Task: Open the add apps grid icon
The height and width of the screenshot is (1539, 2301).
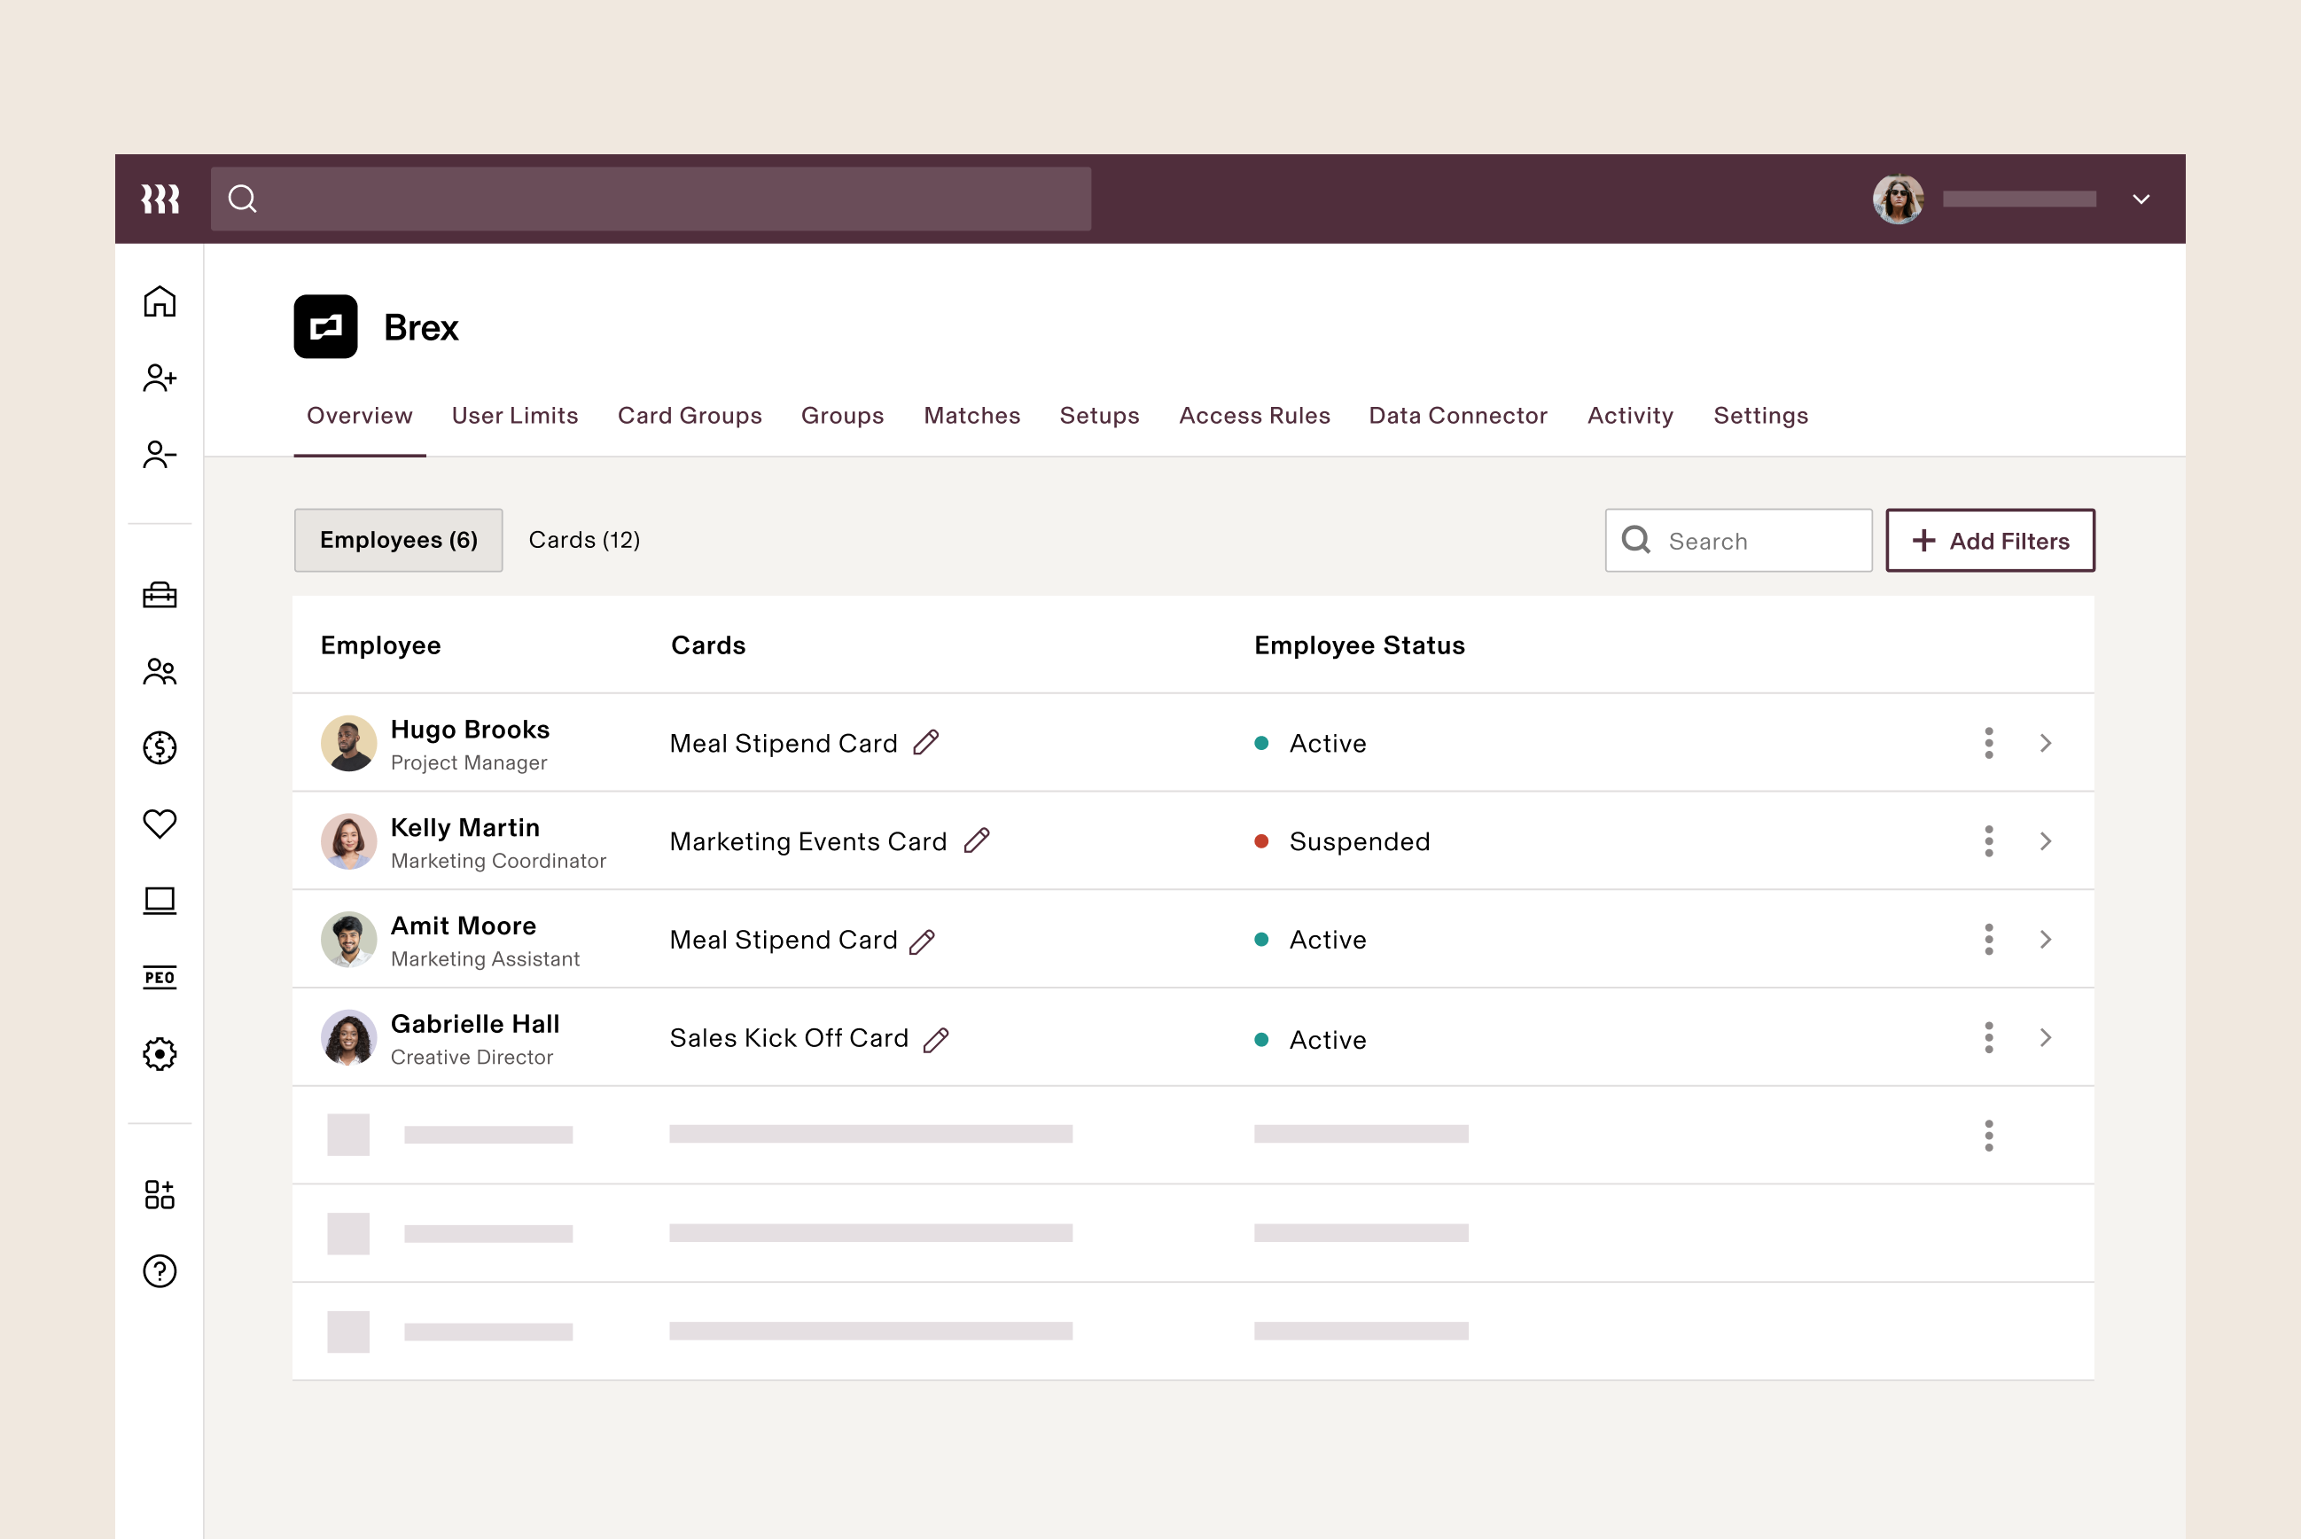Action: (x=159, y=1194)
